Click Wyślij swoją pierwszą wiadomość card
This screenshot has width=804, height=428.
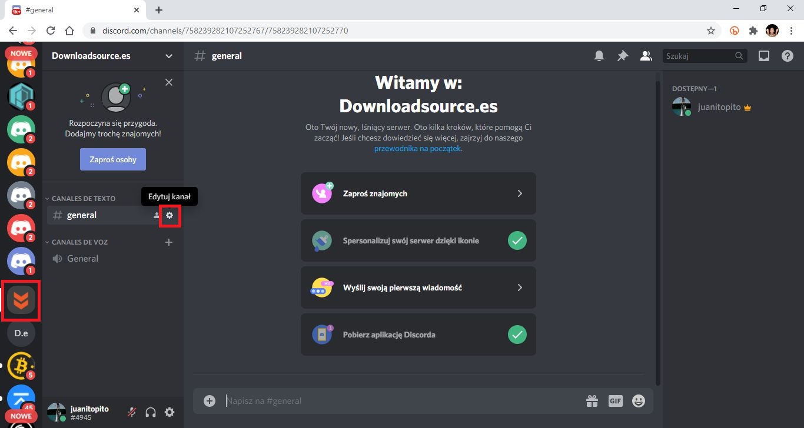[418, 287]
